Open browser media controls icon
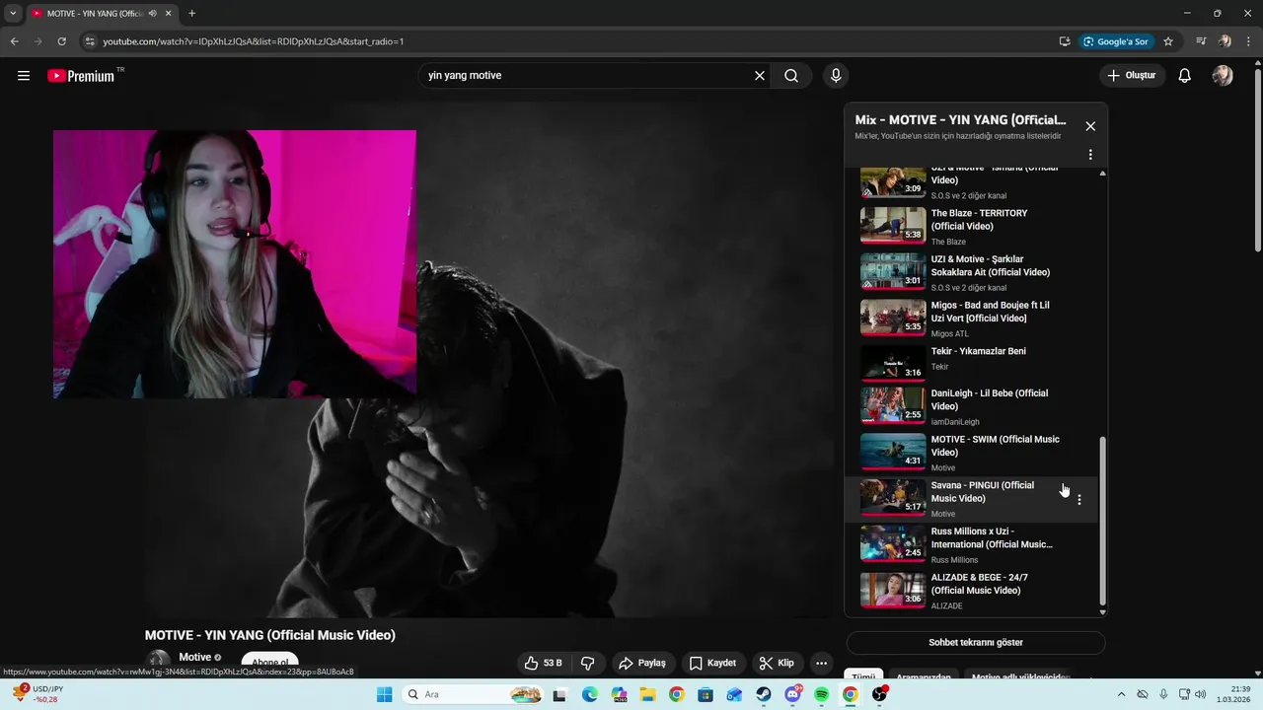Viewport: 1263px width, 710px height. pos(1201,41)
